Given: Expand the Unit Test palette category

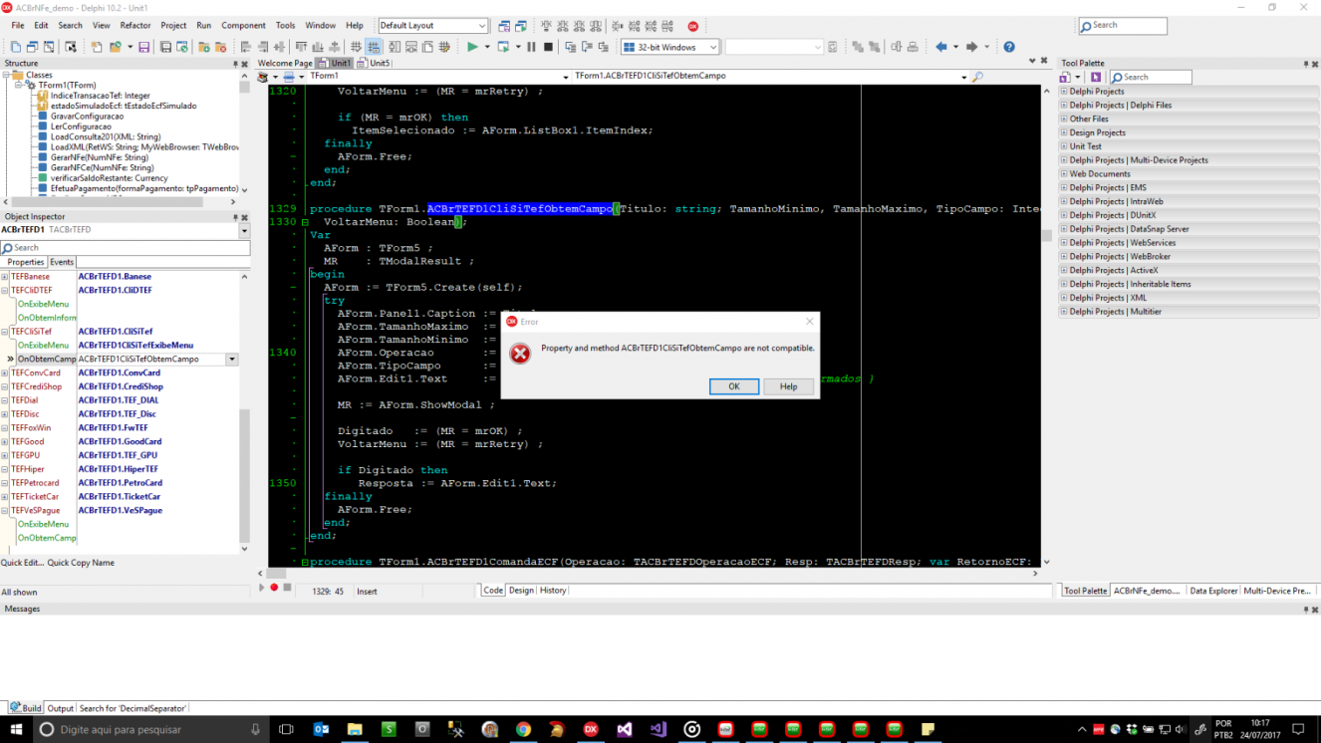Looking at the screenshot, I should pos(1064,146).
